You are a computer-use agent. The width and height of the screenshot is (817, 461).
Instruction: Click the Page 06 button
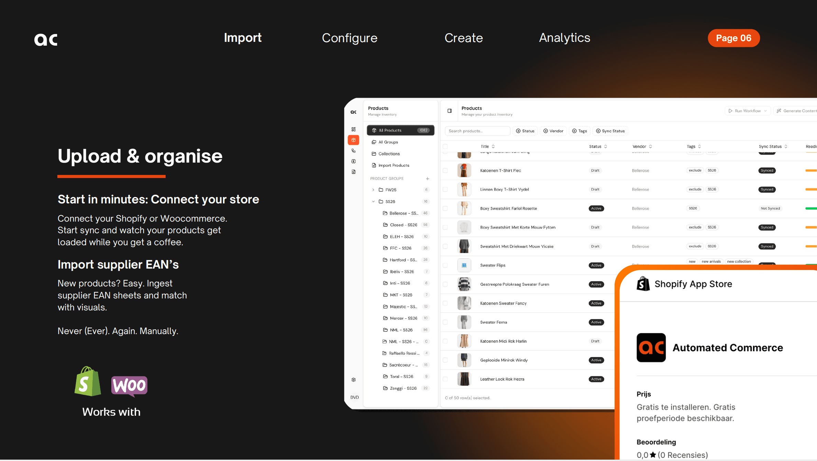pos(734,38)
